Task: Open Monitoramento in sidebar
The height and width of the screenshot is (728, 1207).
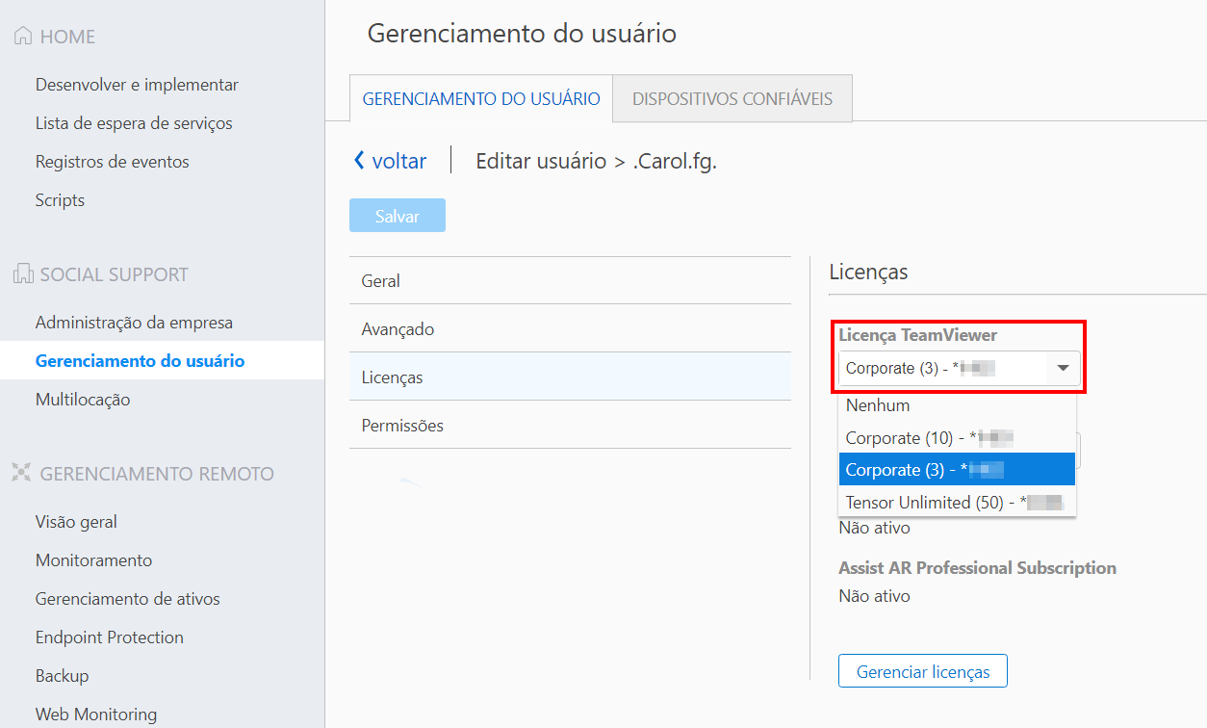Action: tap(93, 560)
